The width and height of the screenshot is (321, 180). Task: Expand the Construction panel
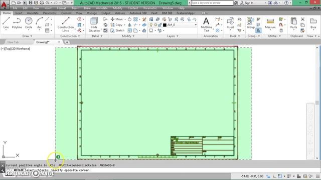coord(70,36)
